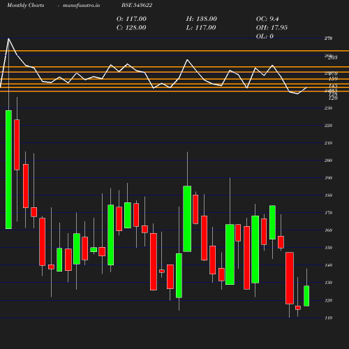Click the white line's highest peak at 270
The image size is (349, 349).
tap(8, 38)
